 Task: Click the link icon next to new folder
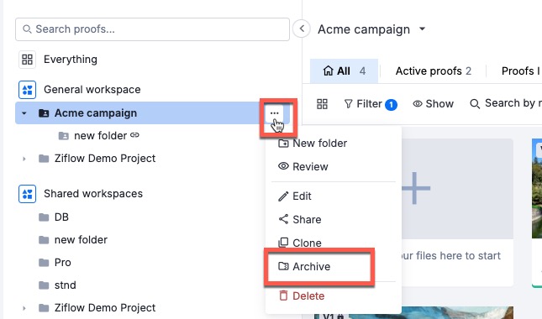click(x=134, y=135)
